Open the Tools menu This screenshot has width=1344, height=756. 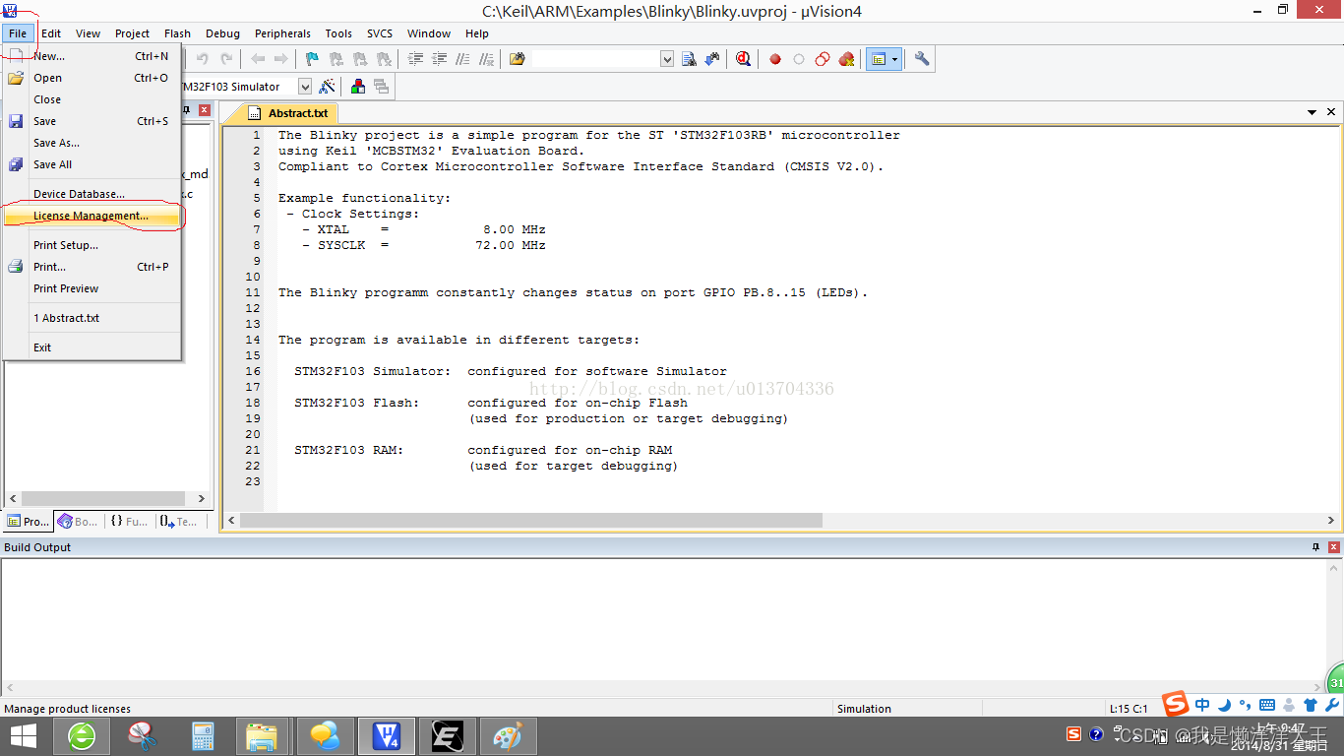338,33
